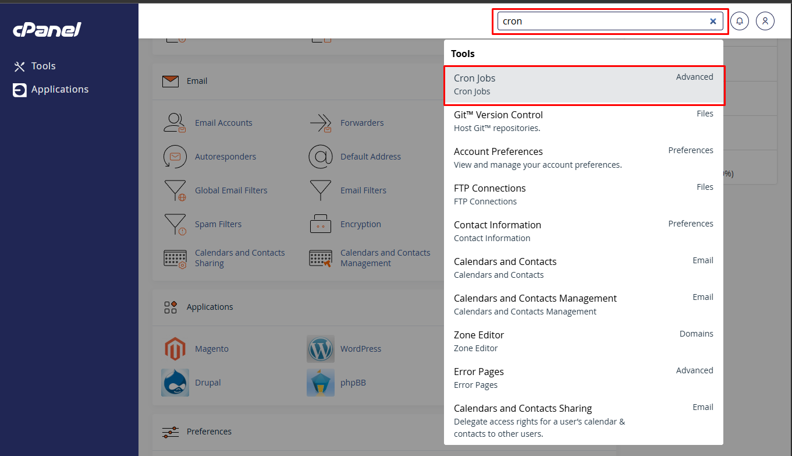Go to Applications in the sidebar
Viewport: 792px width, 456px height.
[x=59, y=90]
